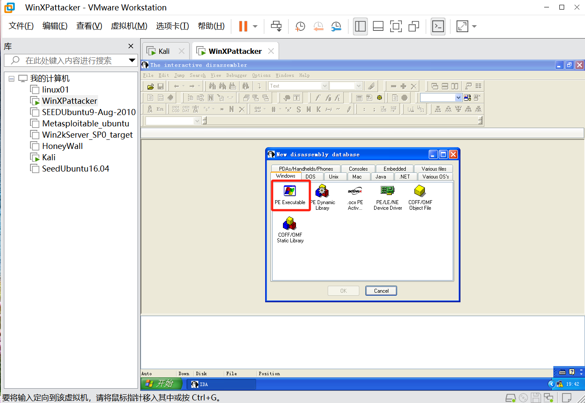Viewport: 585px width, 403px height.
Task: Click the IDA taskbar button
Action: (x=221, y=384)
